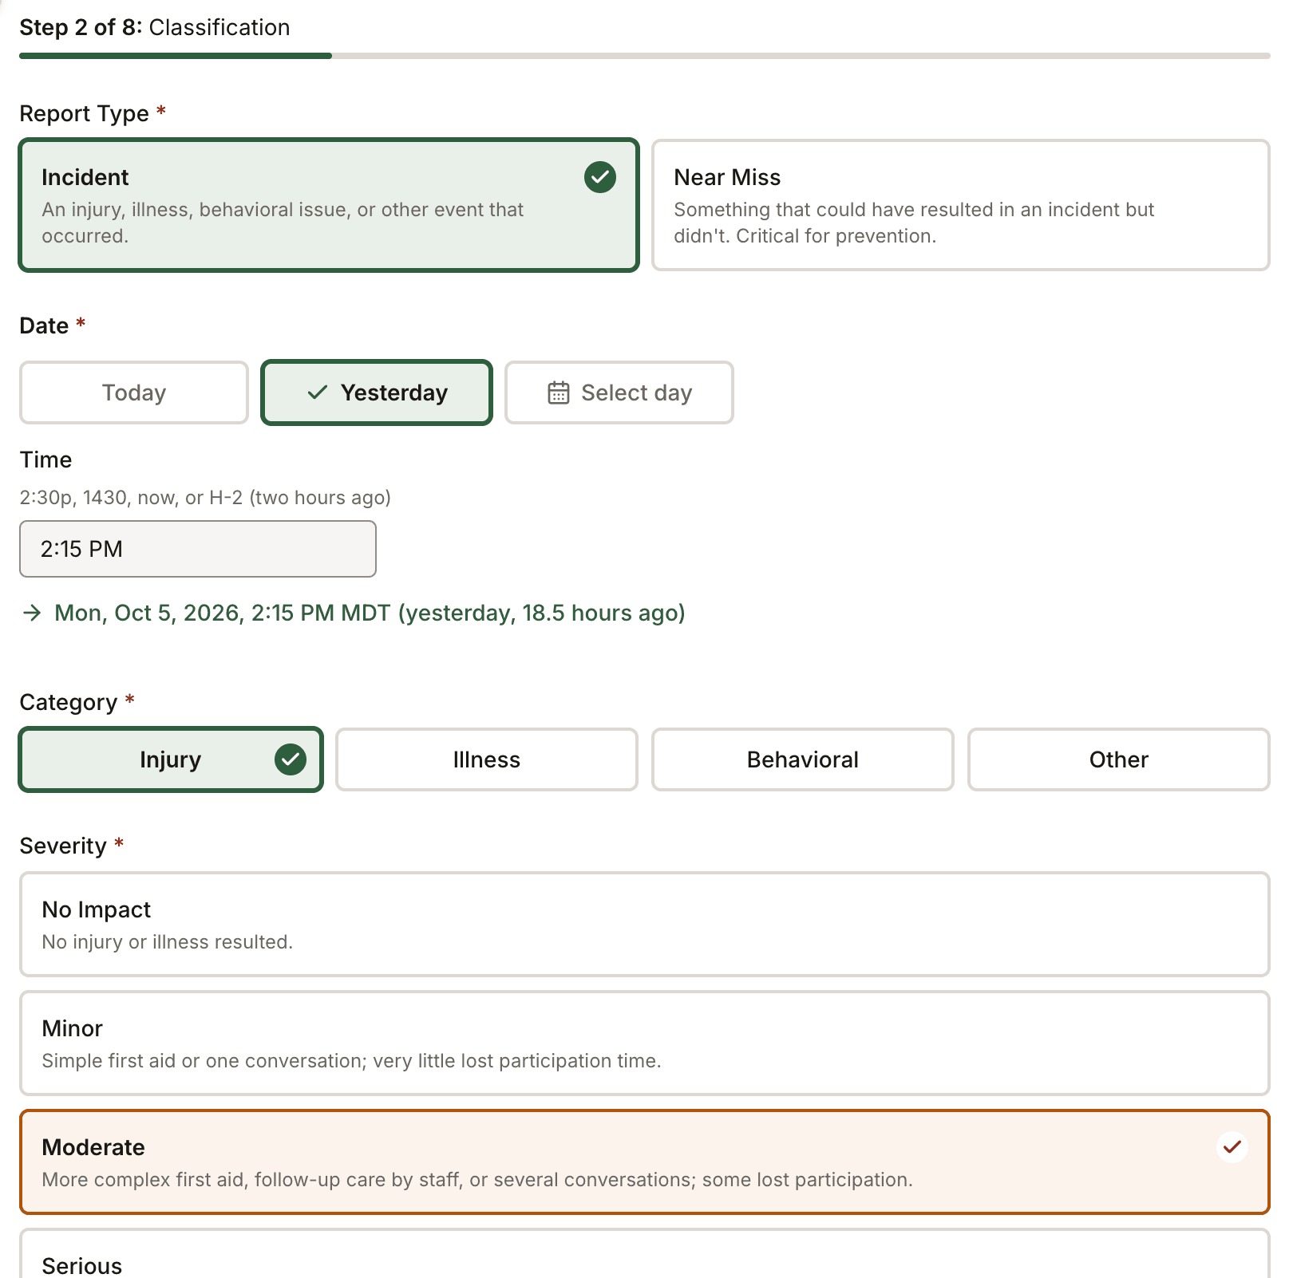1293x1278 pixels.
Task: Open the Select day date picker
Action: [x=619, y=392]
